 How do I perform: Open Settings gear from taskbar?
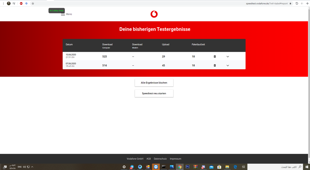[x=124, y=167]
